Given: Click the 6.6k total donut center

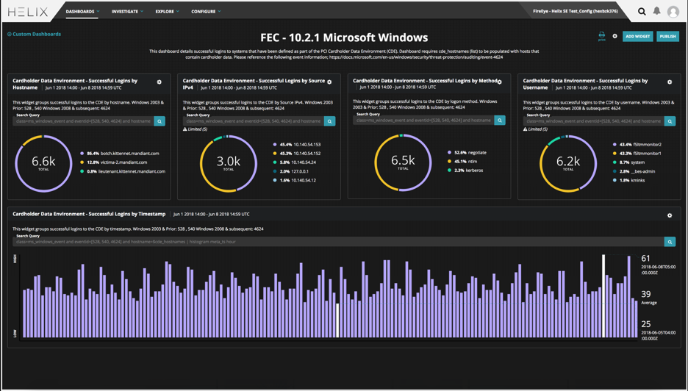Looking at the screenshot, I should click(43, 163).
